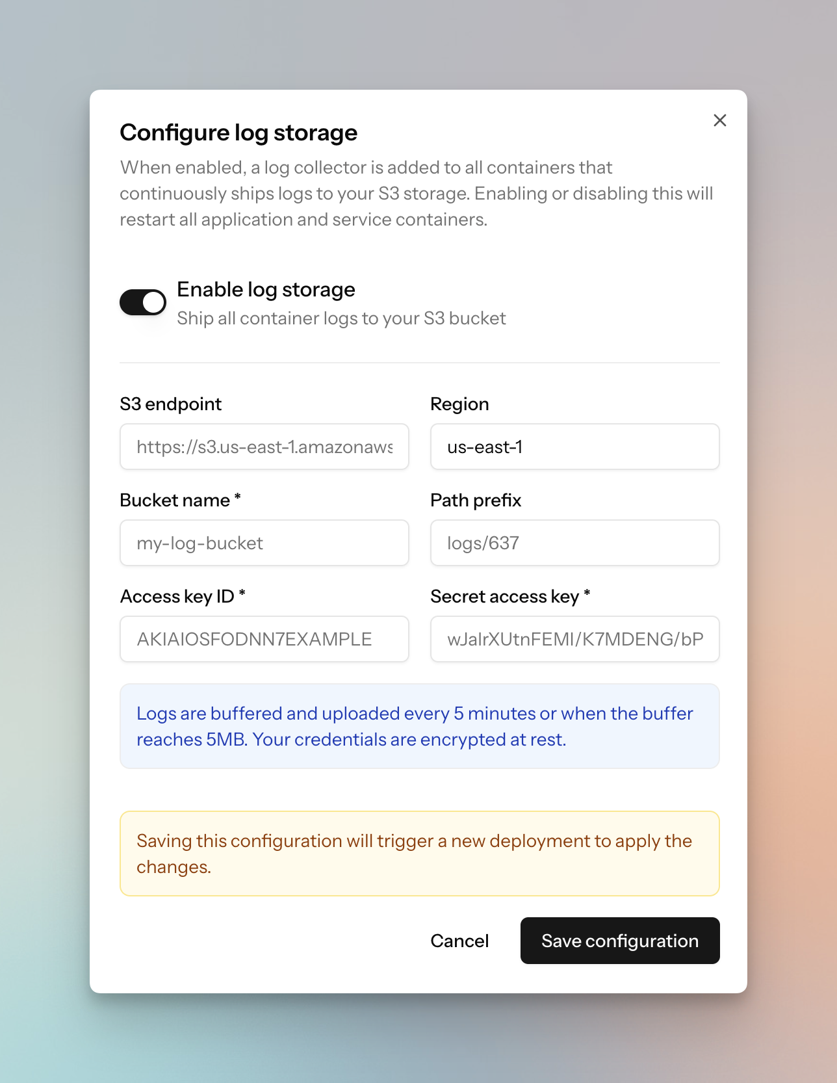
Task: Close the Configure log storage dialog
Action: tap(719, 120)
